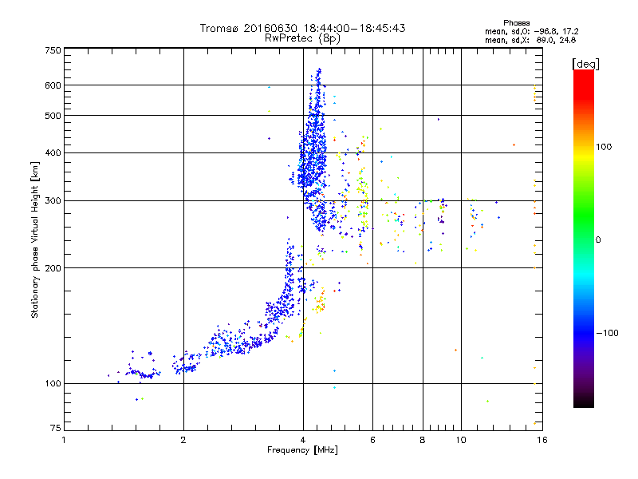
Task: Click the plot title 'Tromsø 20160630 18:44:00-18:45:43'
Action: (x=302, y=28)
